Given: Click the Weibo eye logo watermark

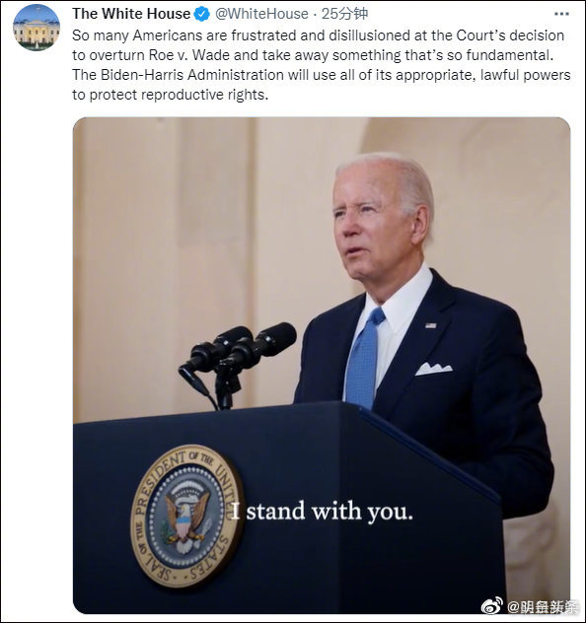Looking at the screenshot, I should tap(491, 606).
